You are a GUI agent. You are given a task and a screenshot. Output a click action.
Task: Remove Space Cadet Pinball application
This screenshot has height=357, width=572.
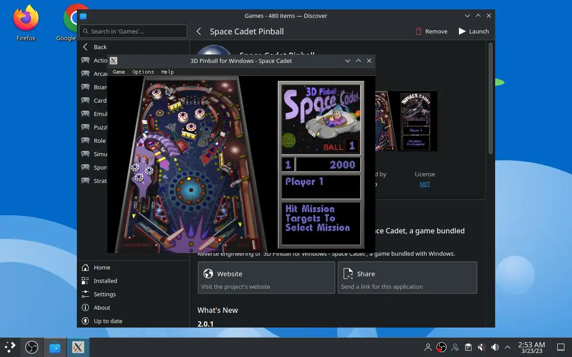[x=431, y=31]
